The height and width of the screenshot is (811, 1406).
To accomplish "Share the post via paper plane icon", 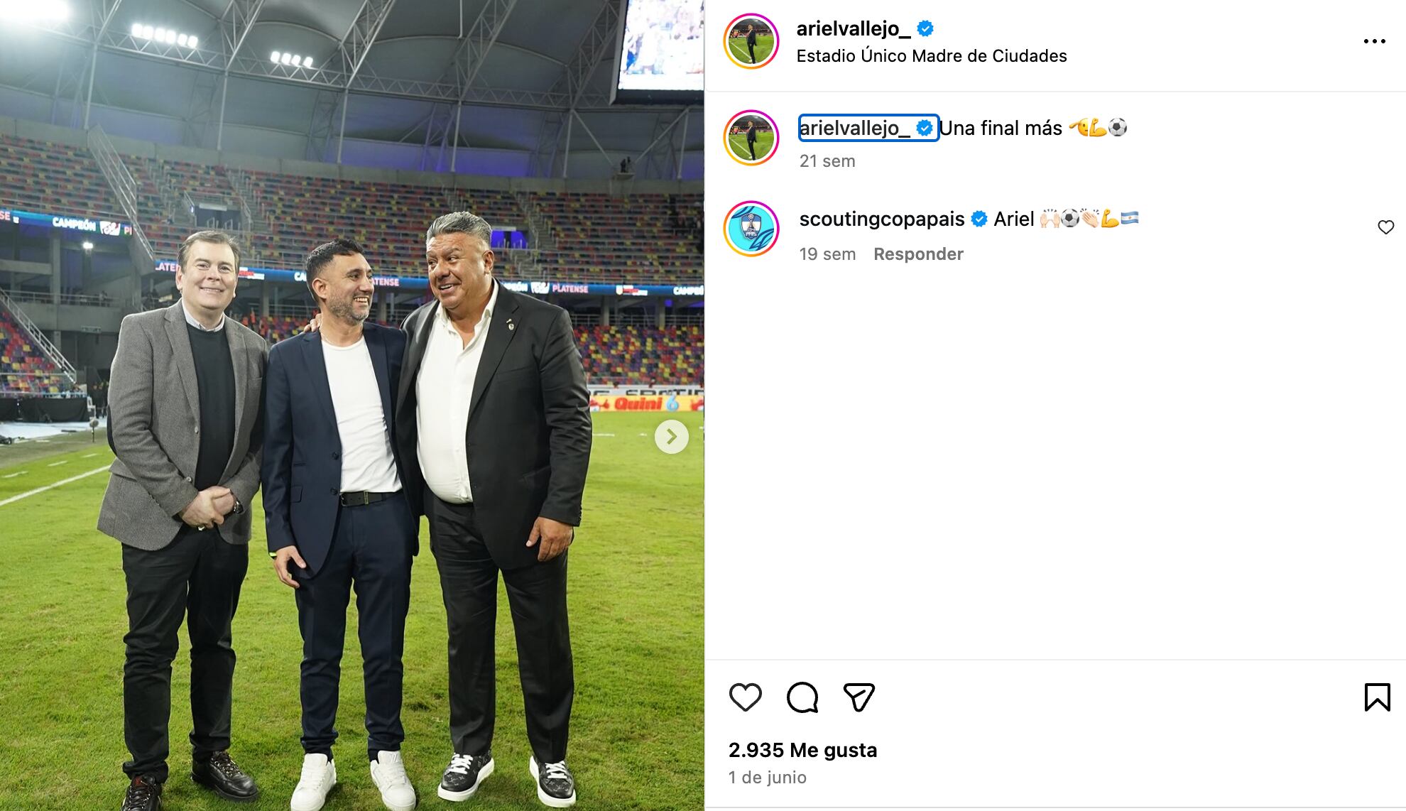I will 859,697.
